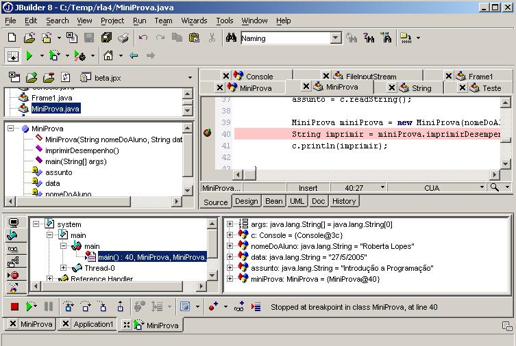Click the data breakpoints red icon in debugger sidebar
The image size is (516, 346).
coord(13,275)
